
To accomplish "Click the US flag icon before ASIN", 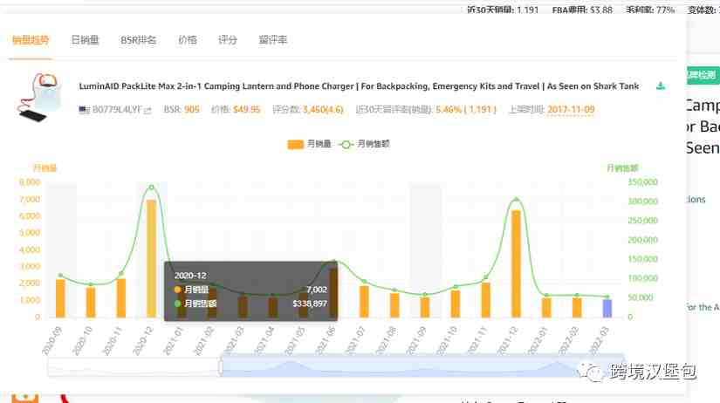I will click(x=84, y=110).
